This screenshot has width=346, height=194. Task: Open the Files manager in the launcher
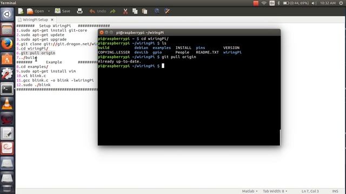click(7, 29)
